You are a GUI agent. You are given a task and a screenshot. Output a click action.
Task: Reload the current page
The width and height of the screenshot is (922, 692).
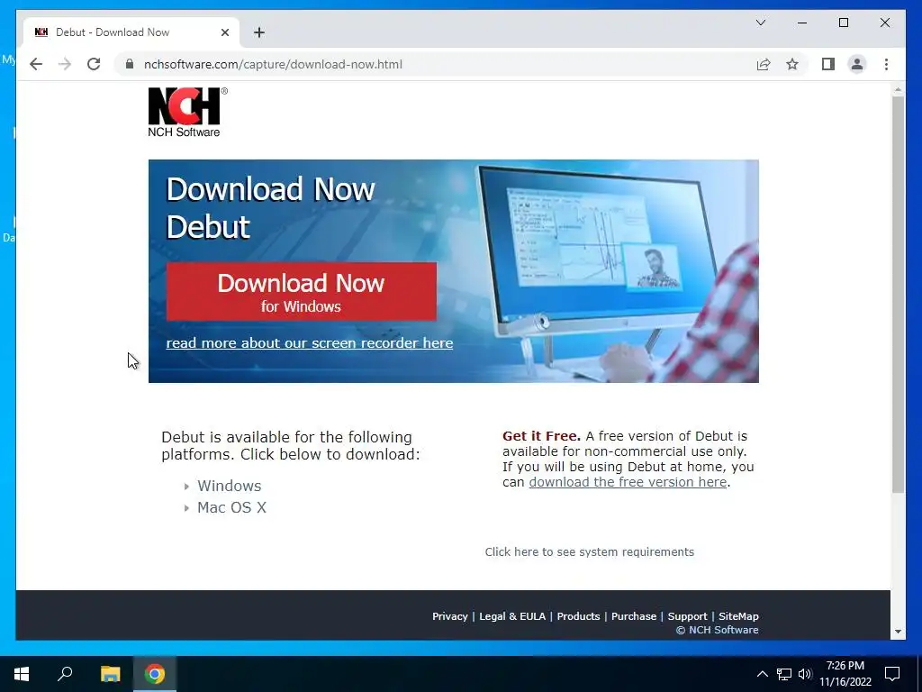pyautogui.click(x=94, y=64)
